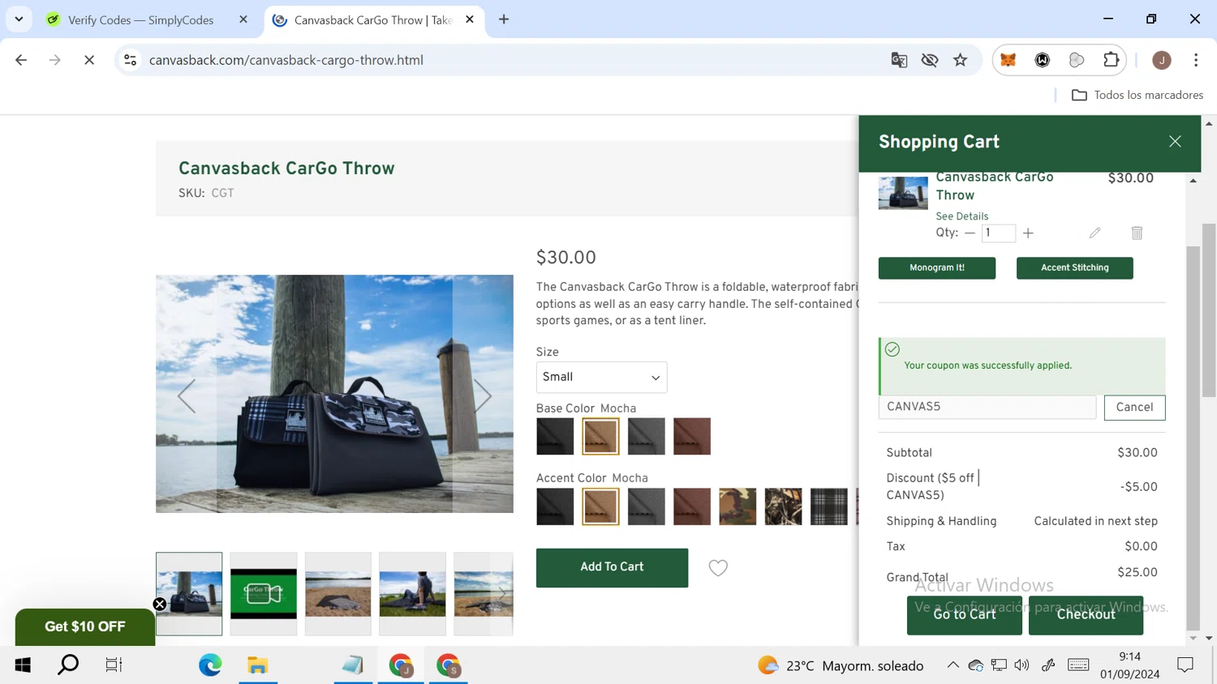The image size is (1217, 684).
Task: Select black accent color swatch
Action: point(555,507)
